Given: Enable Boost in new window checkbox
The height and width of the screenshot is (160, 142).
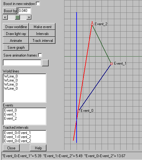Looking at the screenshot, I should [x=38, y=4].
